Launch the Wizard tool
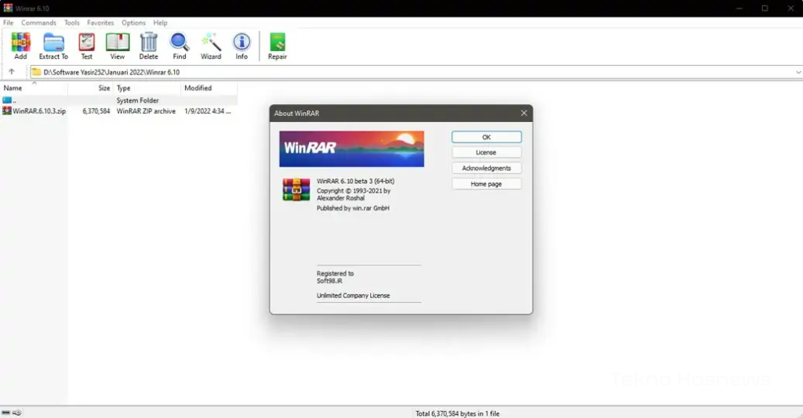 click(x=210, y=44)
